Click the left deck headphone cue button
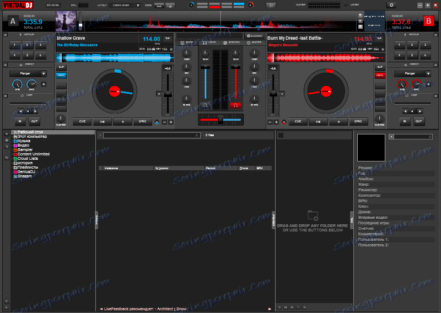Viewport: 441px width, 313px height. tap(205, 105)
